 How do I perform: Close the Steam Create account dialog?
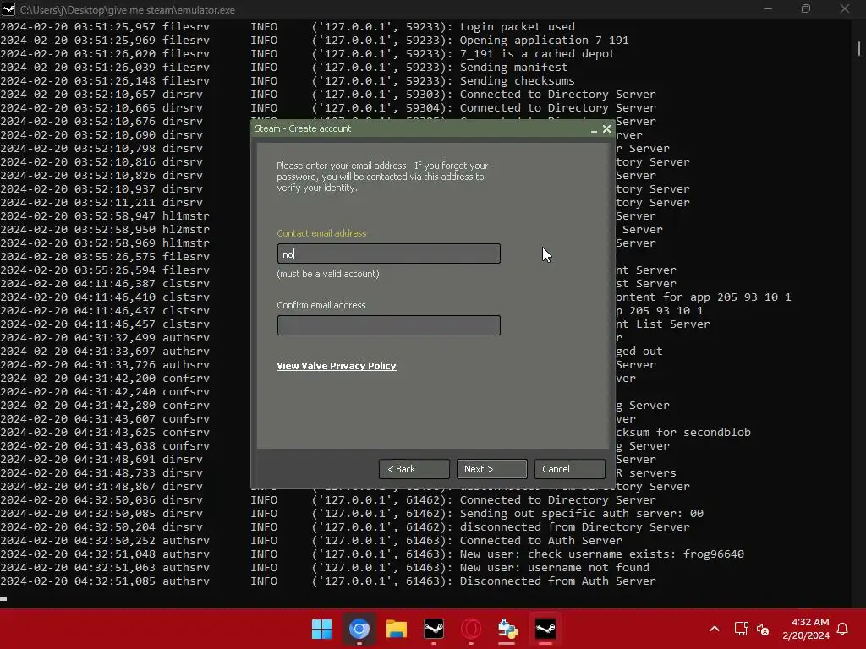606,128
